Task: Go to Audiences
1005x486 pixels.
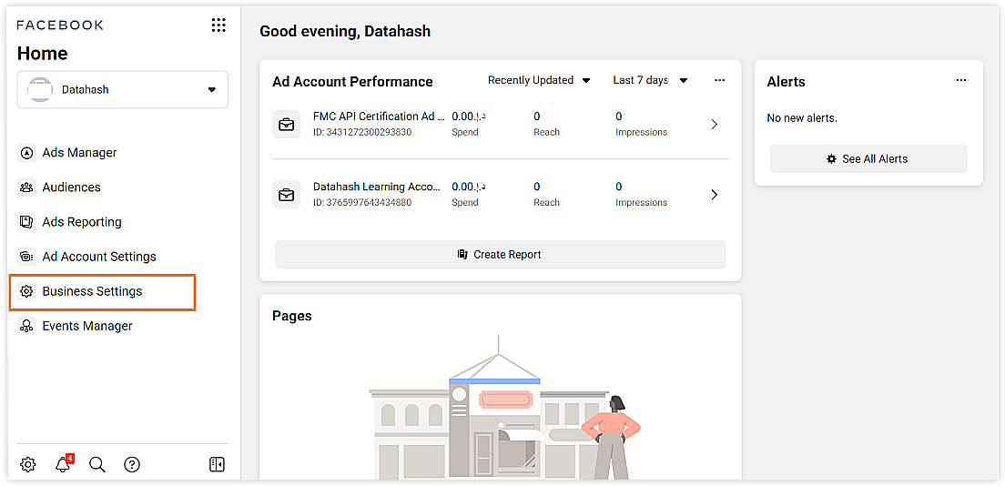Action: 71,187
